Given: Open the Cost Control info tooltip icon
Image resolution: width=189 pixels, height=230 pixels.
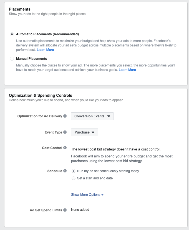Looking at the screenshot, I should pos(65,148).
